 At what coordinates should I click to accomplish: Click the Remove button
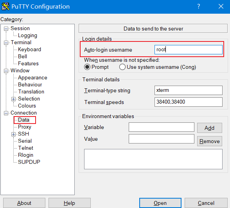click(210, 141)
